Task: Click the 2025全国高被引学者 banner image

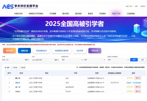Action: (x=73, y=30)
